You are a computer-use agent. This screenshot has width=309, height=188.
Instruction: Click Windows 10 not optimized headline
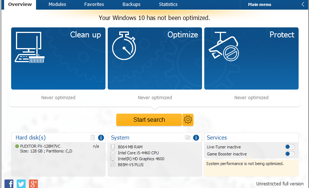tap(154, 18)
